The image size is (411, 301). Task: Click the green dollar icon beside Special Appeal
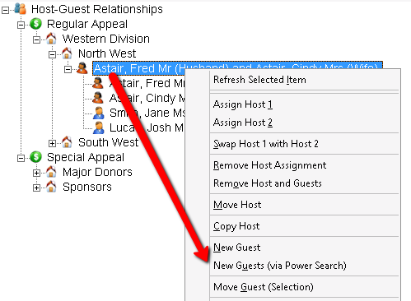click(35, 157)
